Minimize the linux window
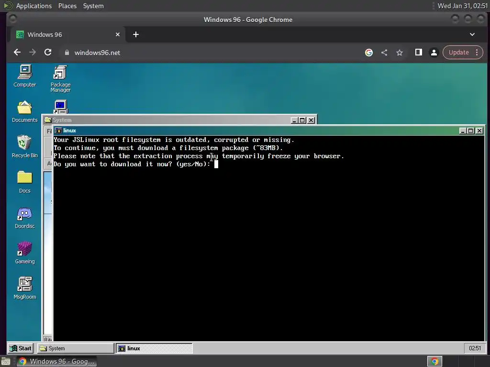This screenshot has height=367, width=490. coord(463,131)
